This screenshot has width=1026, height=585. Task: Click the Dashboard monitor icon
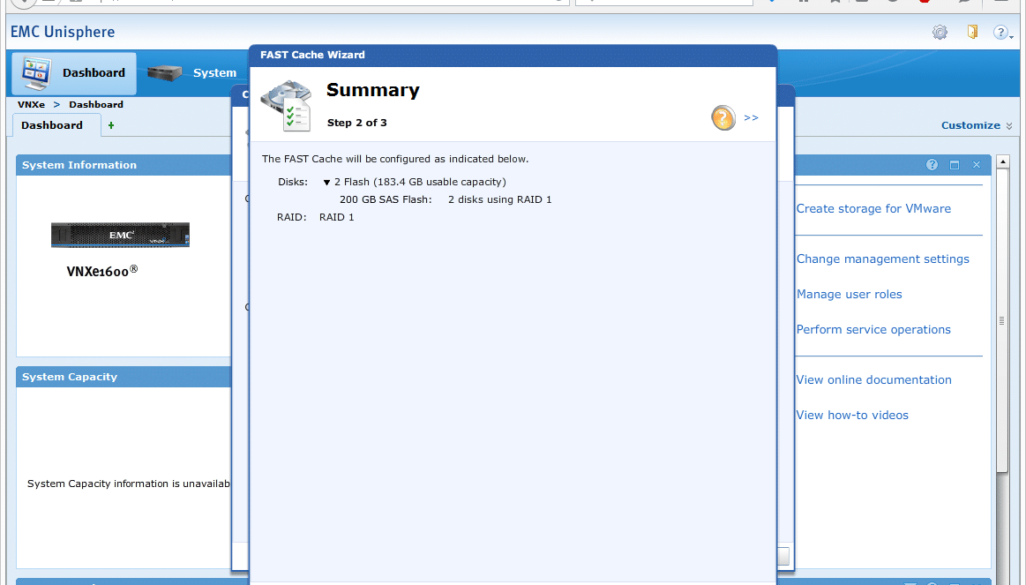[37, 73]
